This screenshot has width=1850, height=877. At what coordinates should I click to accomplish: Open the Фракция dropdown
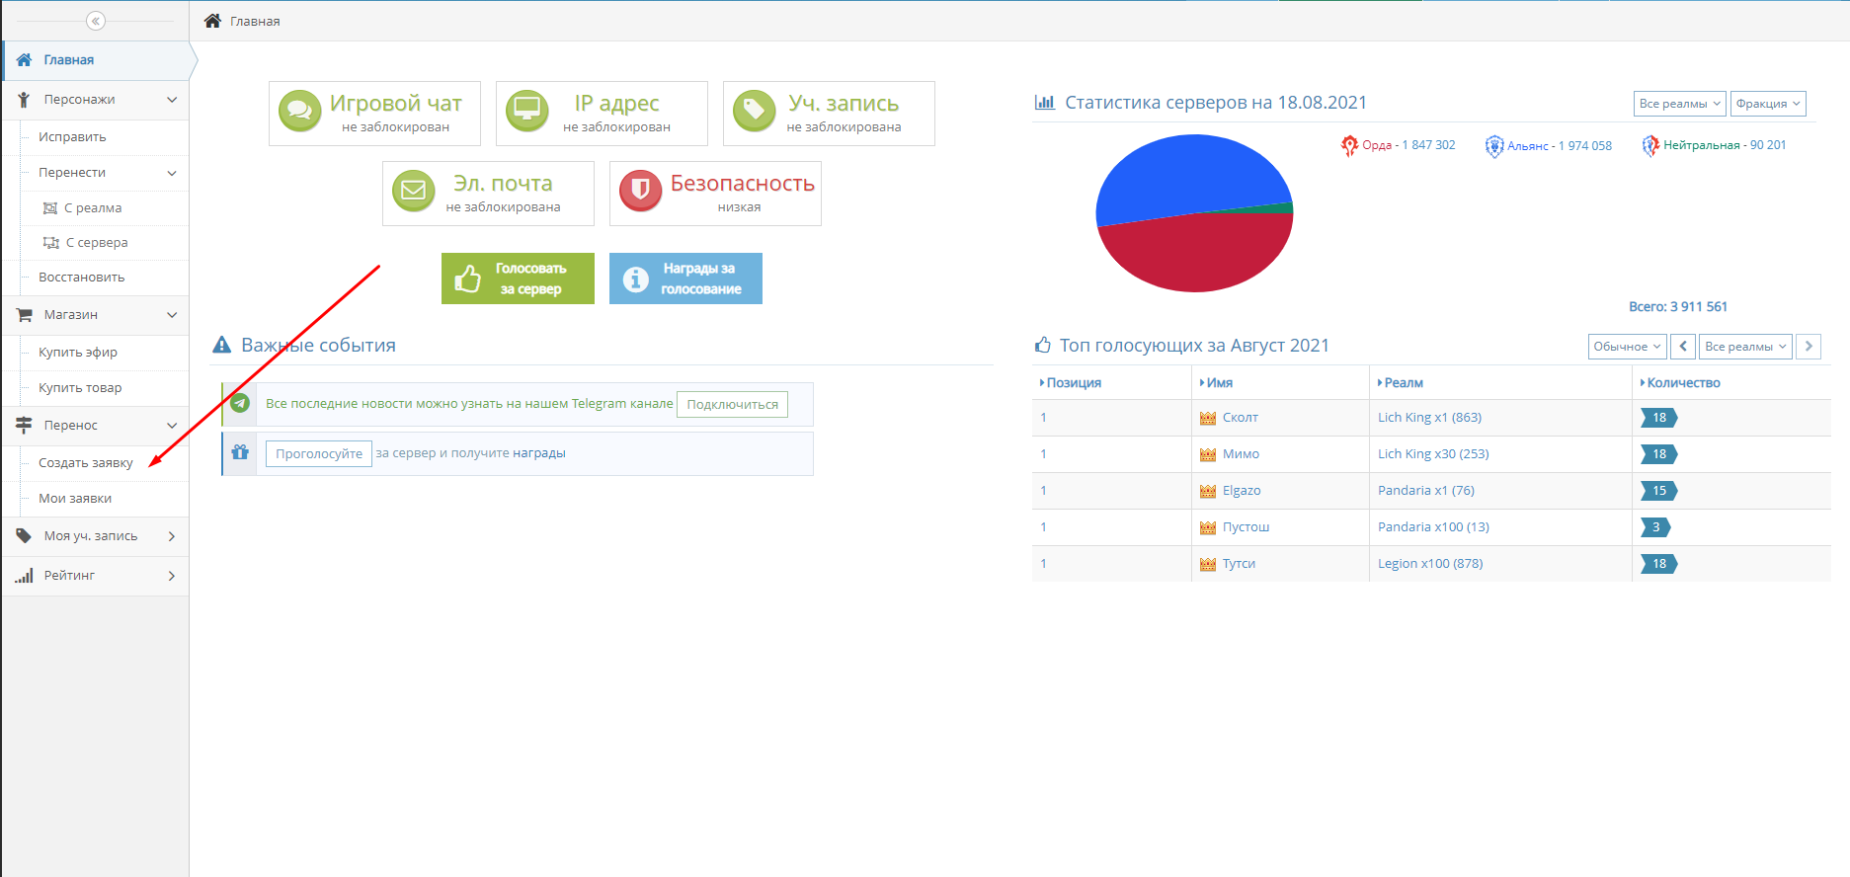point(1768,104)
